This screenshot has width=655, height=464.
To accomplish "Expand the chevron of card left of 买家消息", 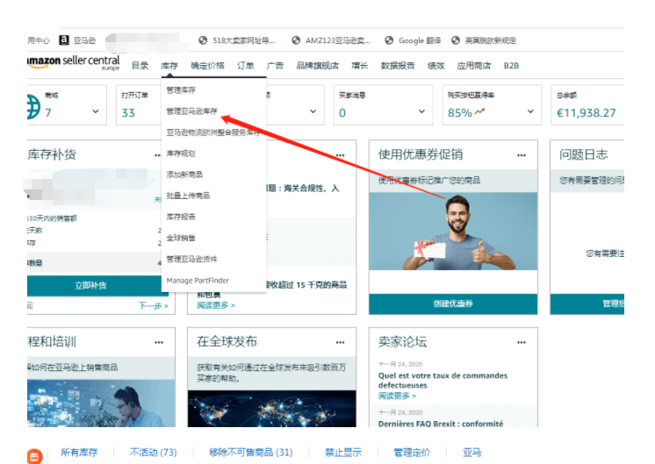I will tap(313, 111).
